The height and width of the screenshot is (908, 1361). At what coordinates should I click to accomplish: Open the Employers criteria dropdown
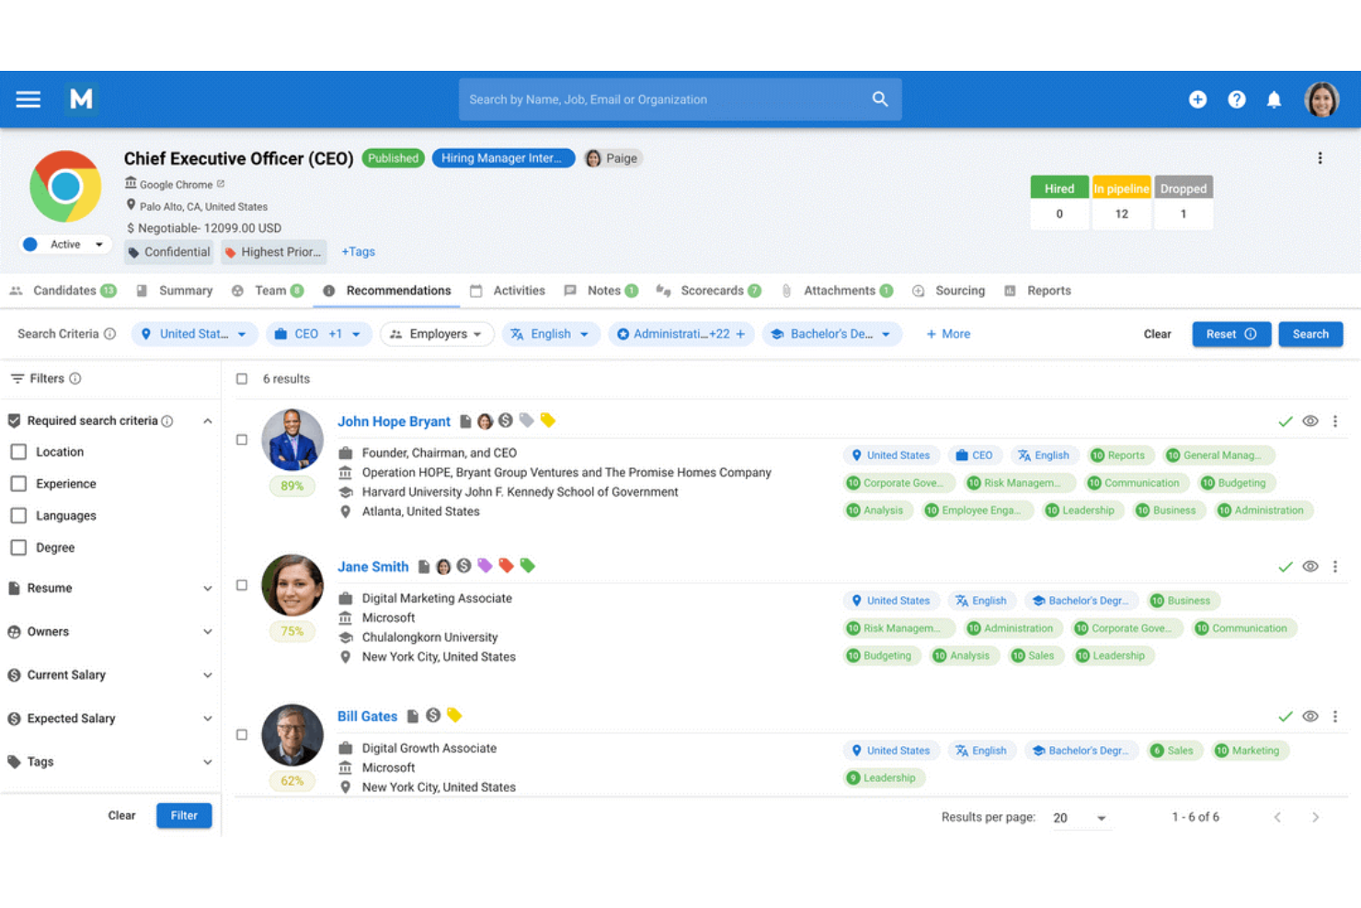[437, 334]
